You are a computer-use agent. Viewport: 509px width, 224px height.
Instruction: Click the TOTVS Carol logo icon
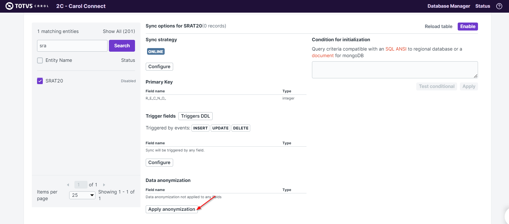(9, 6)
